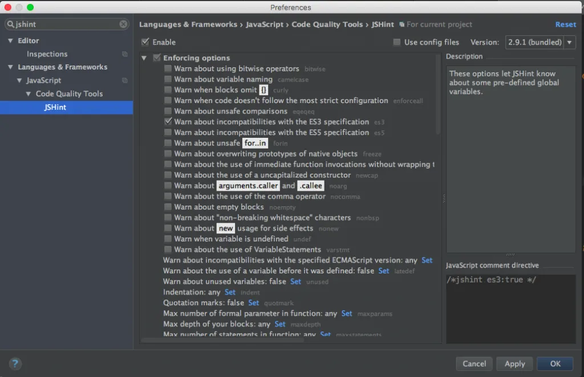This screenshot has width=584, height=377.
Task: Toggle Enforcing options group checkbox
Action: (157, 58)
